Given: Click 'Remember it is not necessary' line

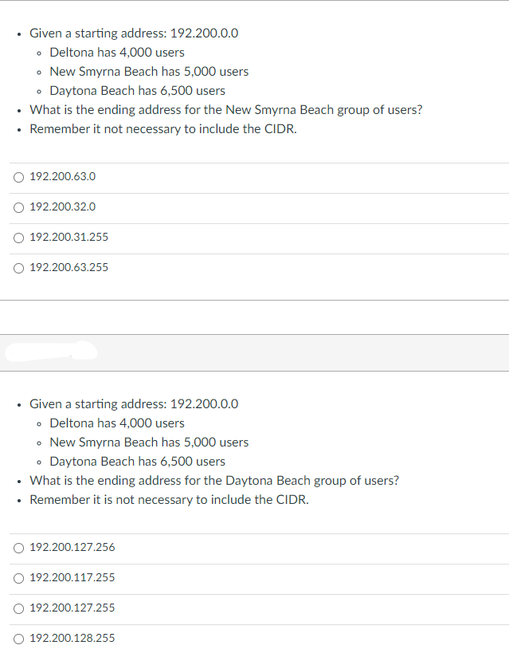Looking at the screenshot, I should 169,500.
